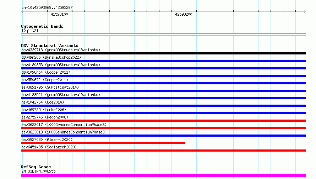This screenshot has height=179, width=316.
Task: Click the 42593200 ruler position label
Action: (x=184, y=14)
